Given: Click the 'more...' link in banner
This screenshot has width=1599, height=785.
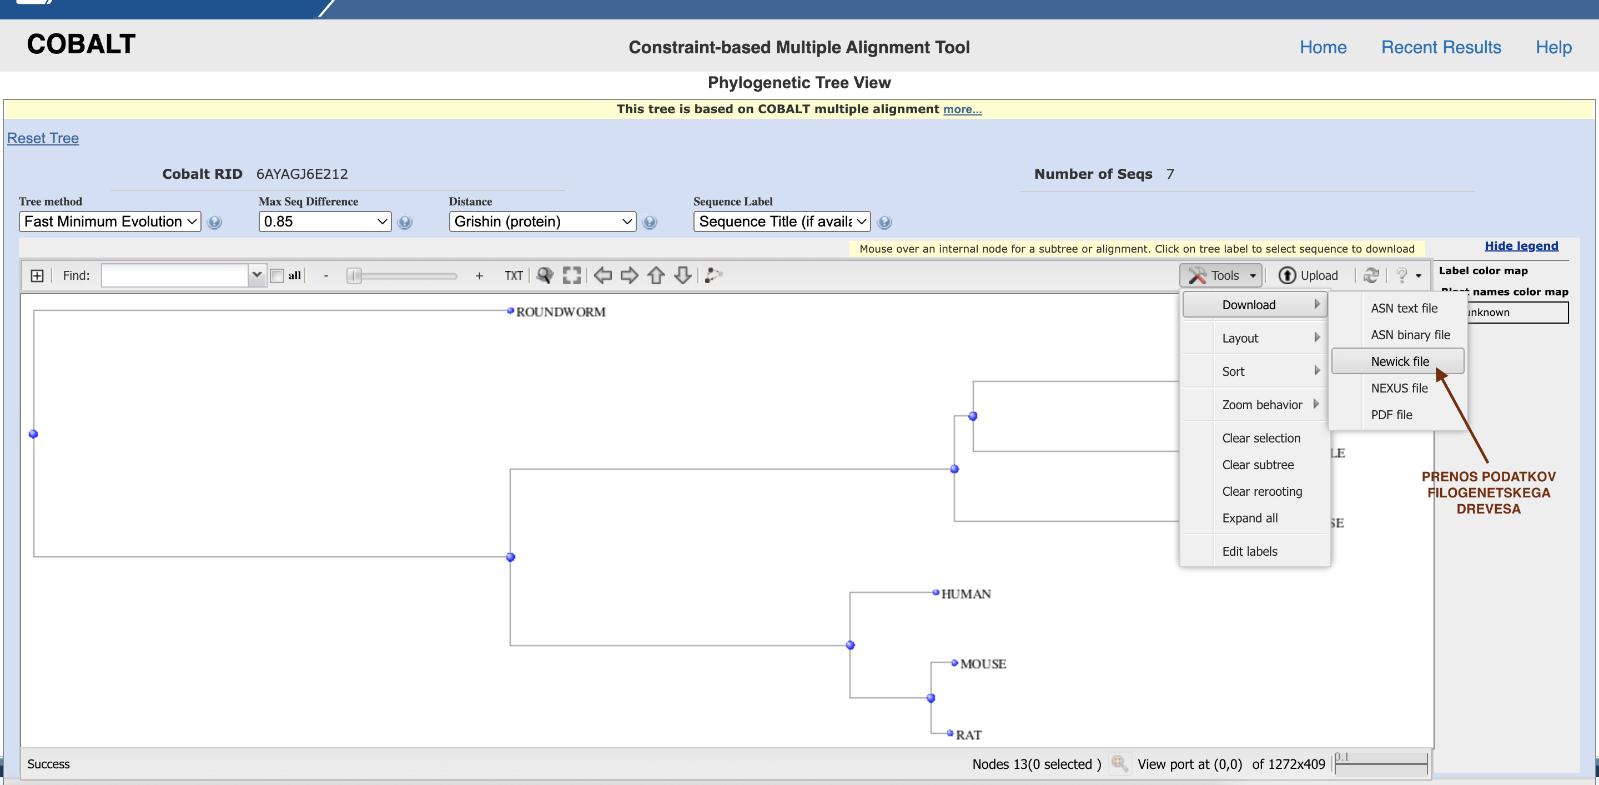Looking at the screenshot, I should pos(962,109).
